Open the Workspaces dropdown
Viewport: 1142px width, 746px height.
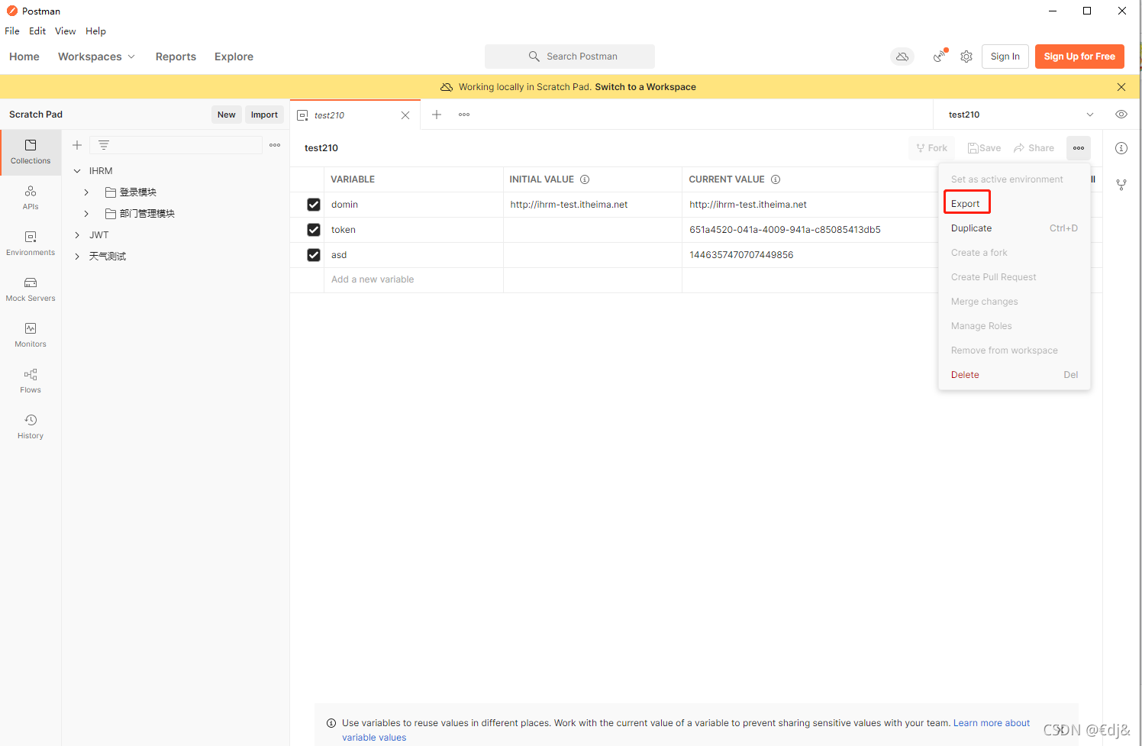click(96, 57)
